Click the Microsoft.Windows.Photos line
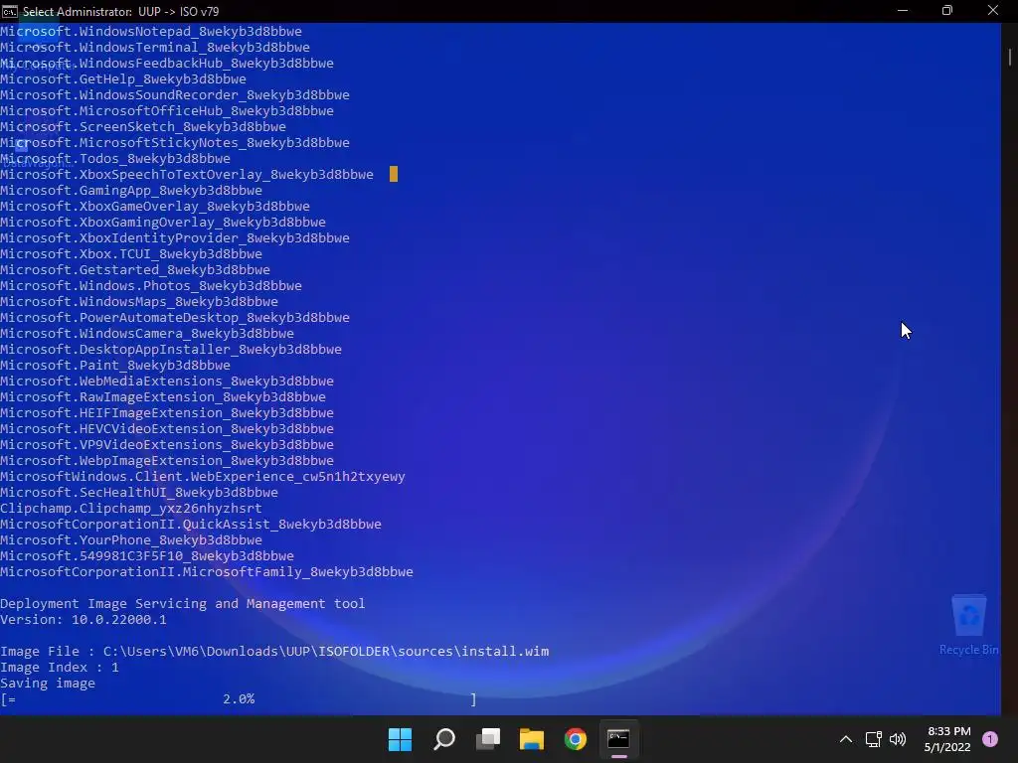The height and width of the screenshot is (763, 1018). tap(151, 285)
